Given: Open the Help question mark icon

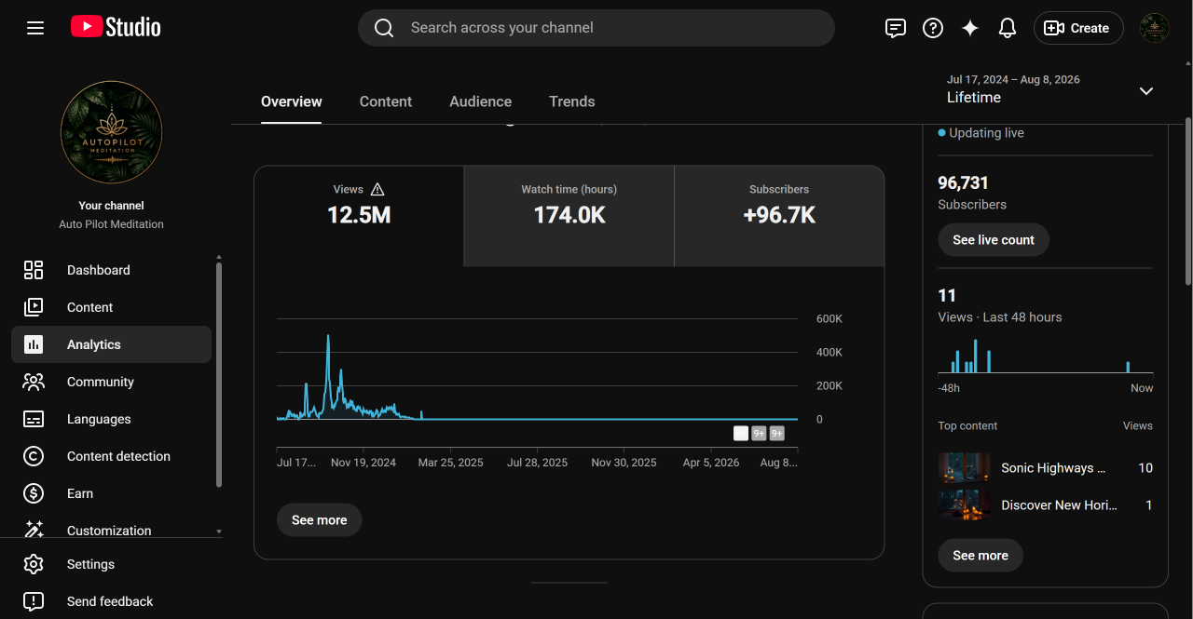Looking at the screenshot, I should (932, 28).
